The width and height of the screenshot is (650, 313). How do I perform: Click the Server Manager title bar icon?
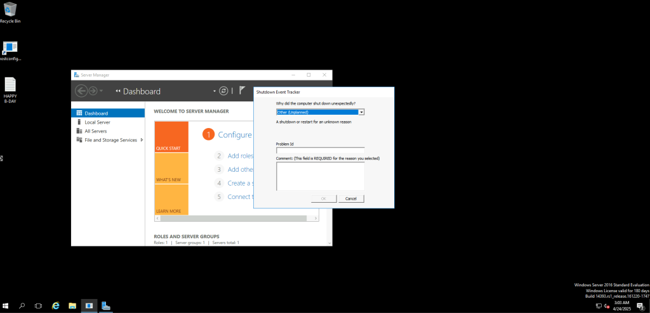tap(77, 75)
